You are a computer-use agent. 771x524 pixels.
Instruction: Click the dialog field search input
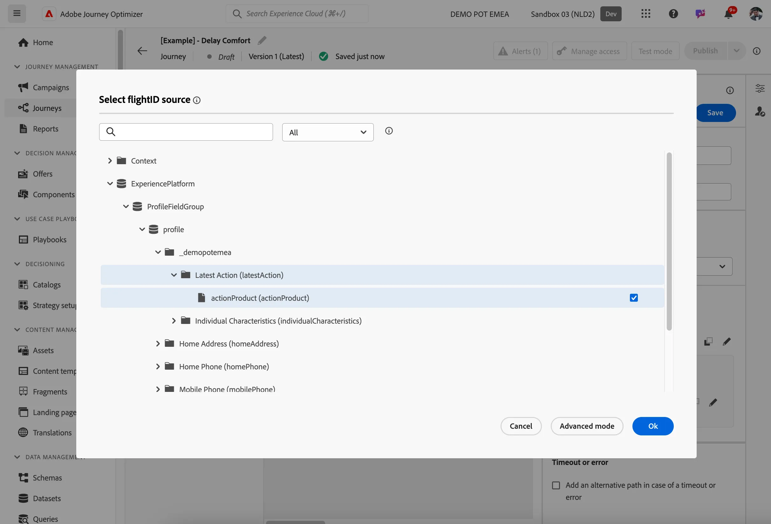tap(186, 132)
